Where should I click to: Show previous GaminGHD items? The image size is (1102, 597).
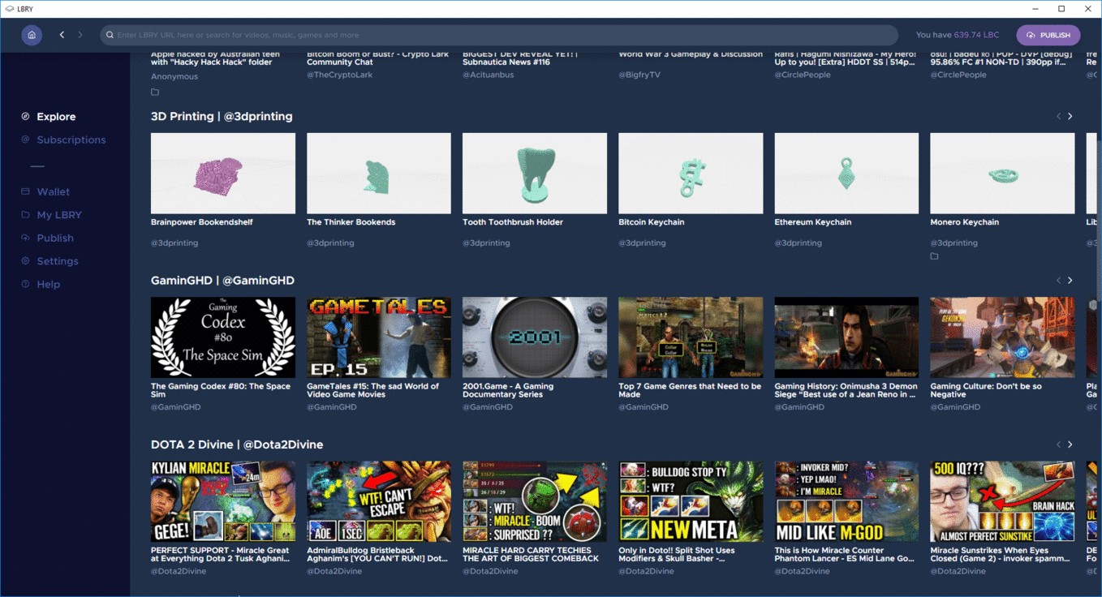click(x=1058, y=280)
